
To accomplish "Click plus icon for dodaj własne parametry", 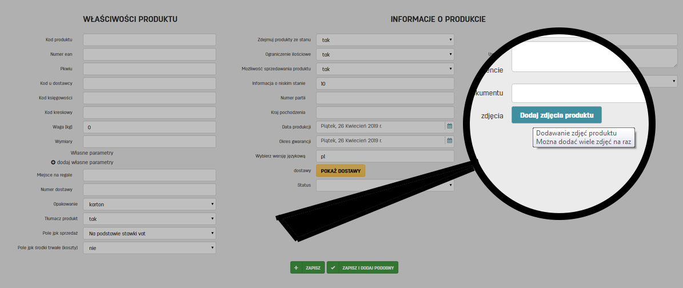I will tap(53, 162).
